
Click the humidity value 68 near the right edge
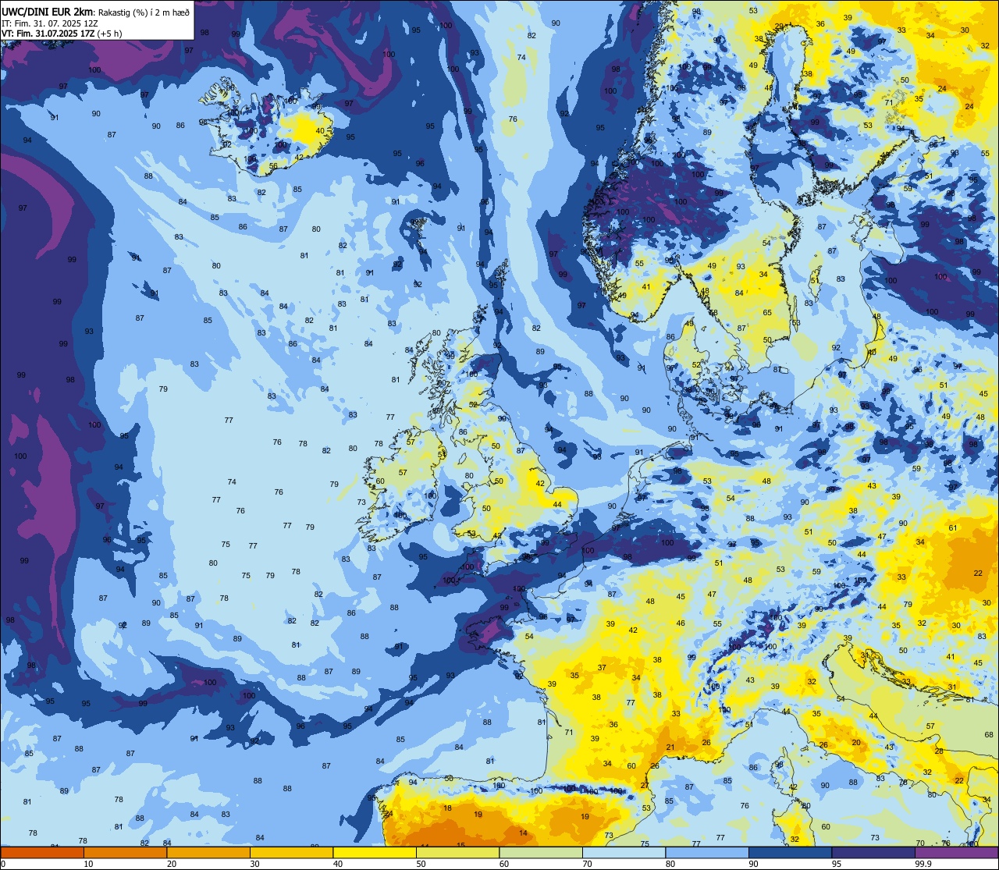[989, 735]
